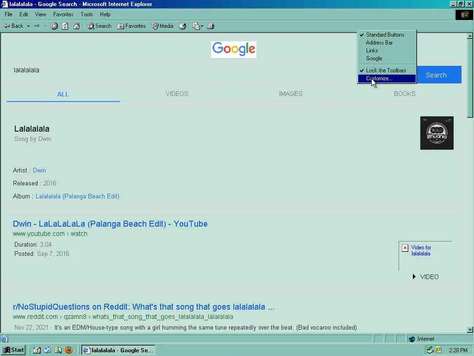Click the page icon in the status bar
474x356 pixels.
[4, 339]
